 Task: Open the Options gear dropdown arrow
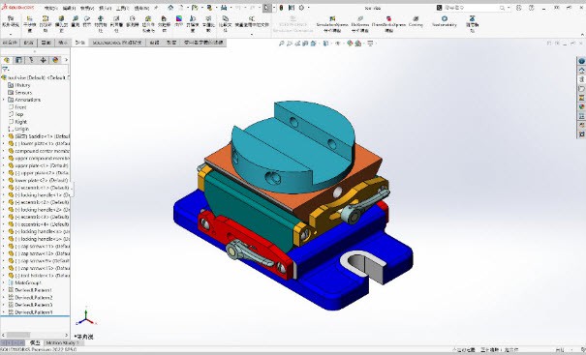click(x=308, y=8)
